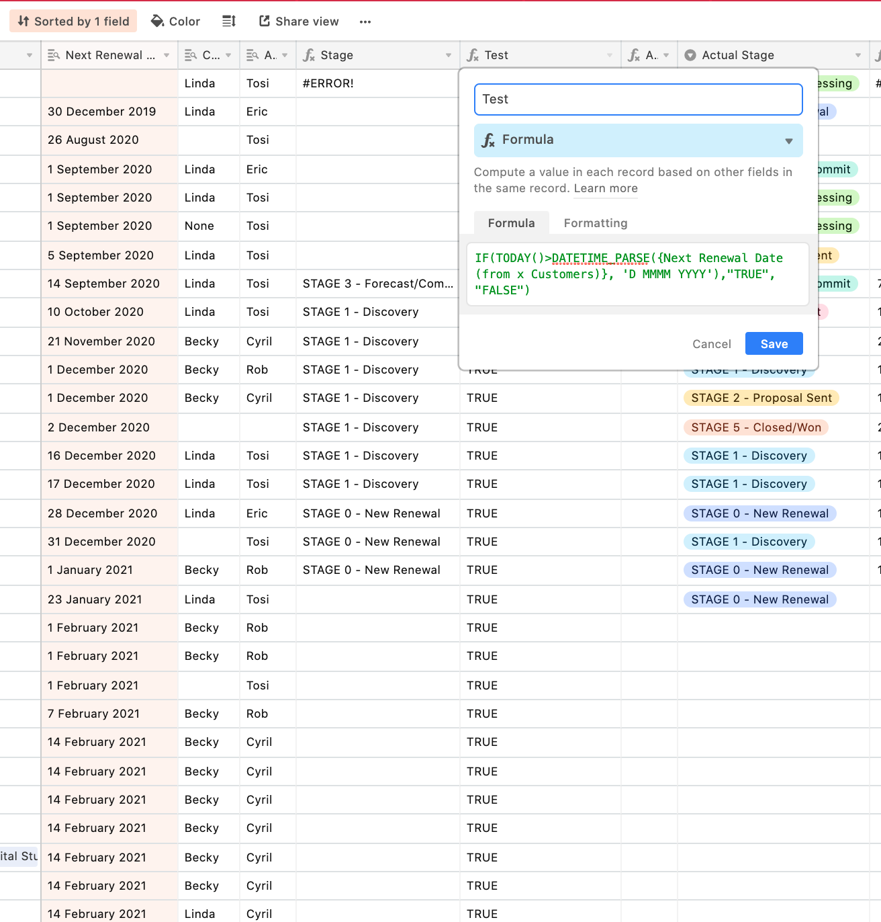This screenshot has width=881, height=922.
Task: Expand the Actual Stage column dropdown
Action: (858, 55)
